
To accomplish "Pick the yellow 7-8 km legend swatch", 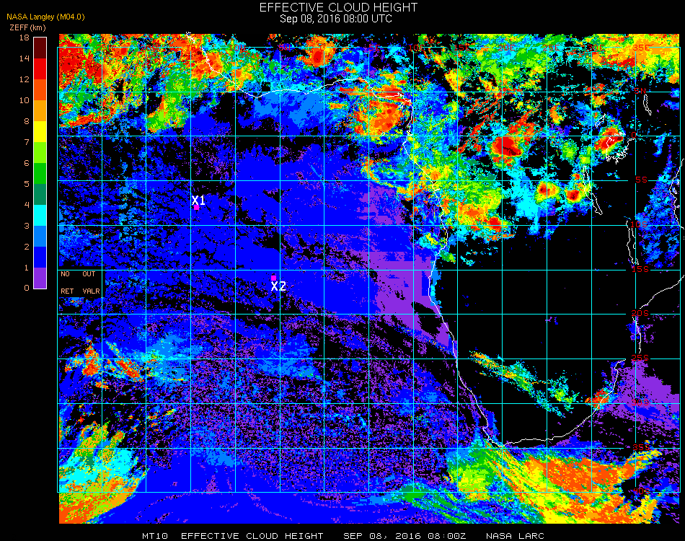I will (40, 132).
